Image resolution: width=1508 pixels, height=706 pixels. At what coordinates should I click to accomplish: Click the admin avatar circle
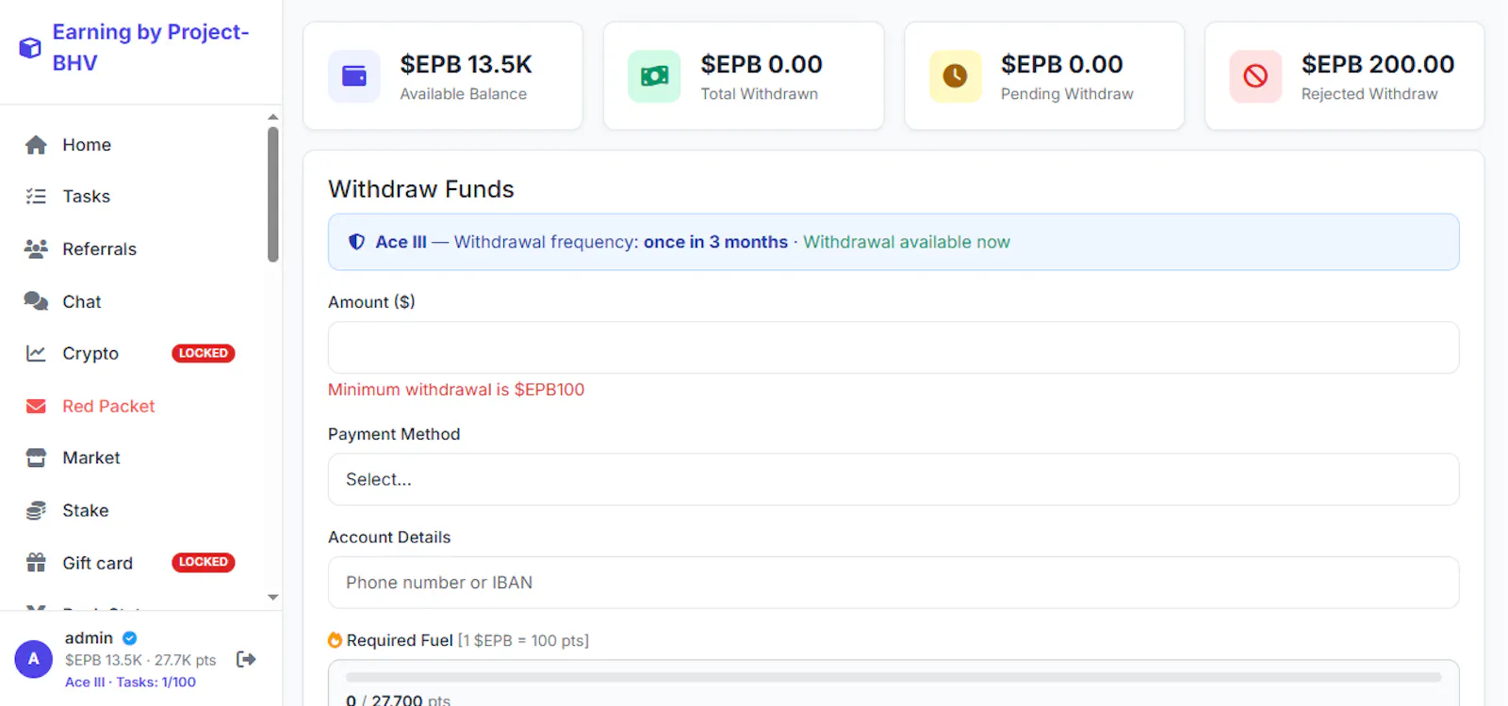(x=33, y=659)
